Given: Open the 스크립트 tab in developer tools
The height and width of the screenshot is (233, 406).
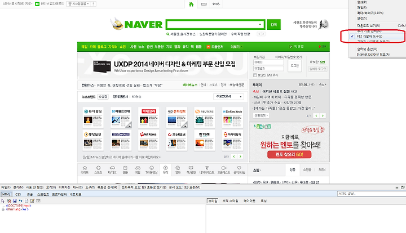Looking at the screenshot, I should coord(43,194).
